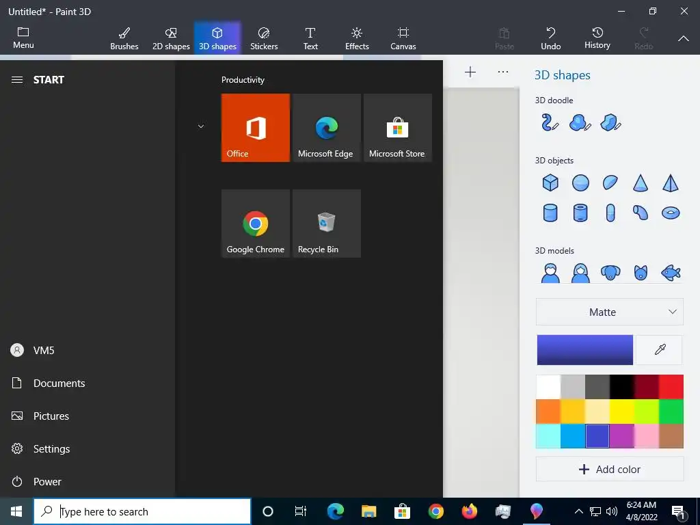Choose the red color swatch
The image size is (700, 525).
pos(671,387)
